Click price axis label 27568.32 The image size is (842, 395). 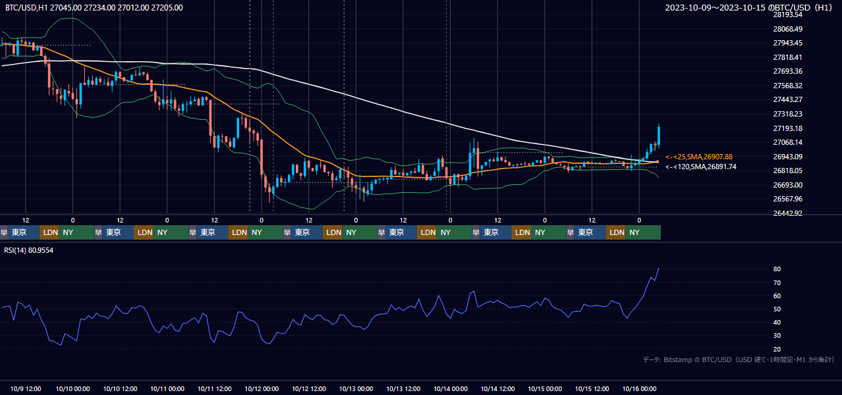787,86
